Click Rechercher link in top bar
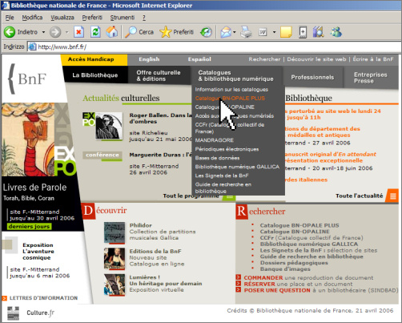 pos(264,59)
